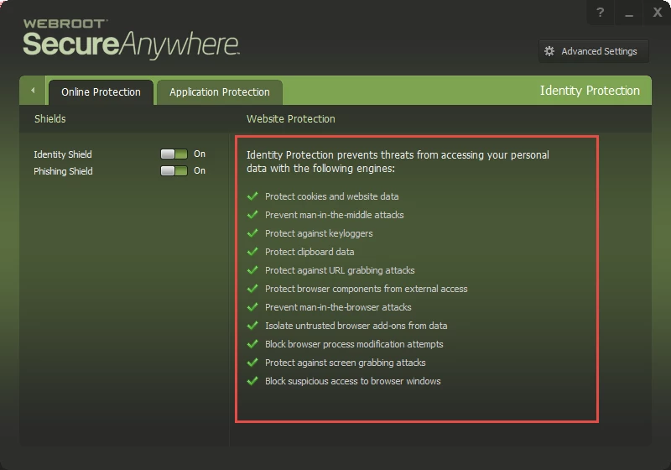Click the text 'Prevent man-in-the-middle attacks'
This screenshot has height=470, width=671.
point(334,215)
